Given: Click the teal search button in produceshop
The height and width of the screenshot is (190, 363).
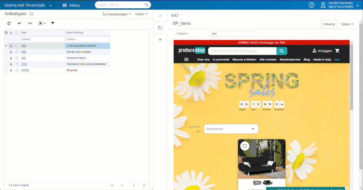Looking at the screenshot, I should [282, 51].
